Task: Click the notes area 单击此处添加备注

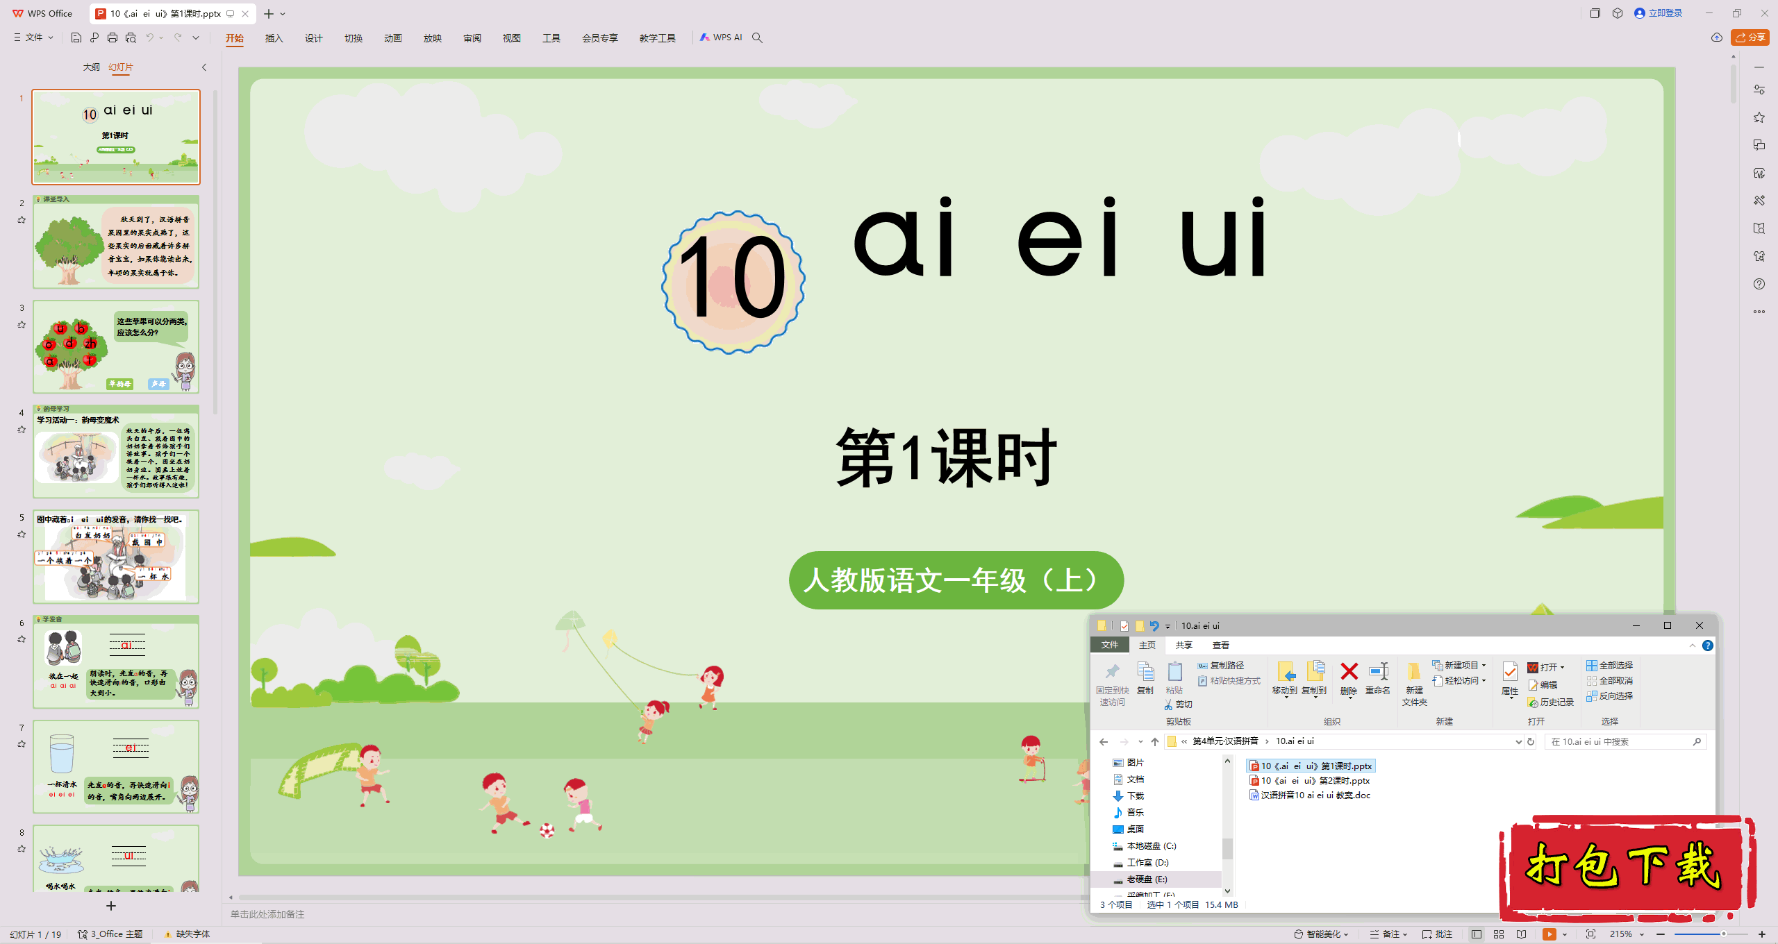Action: 267,914
